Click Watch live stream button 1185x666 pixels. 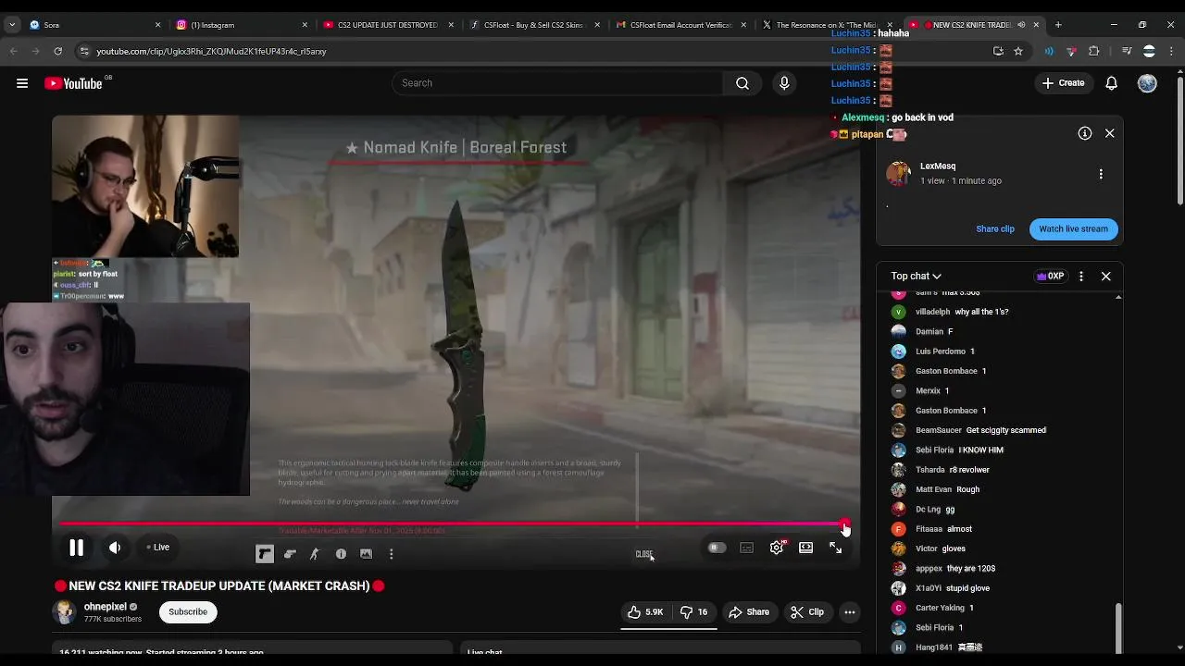click(1073, 228)
